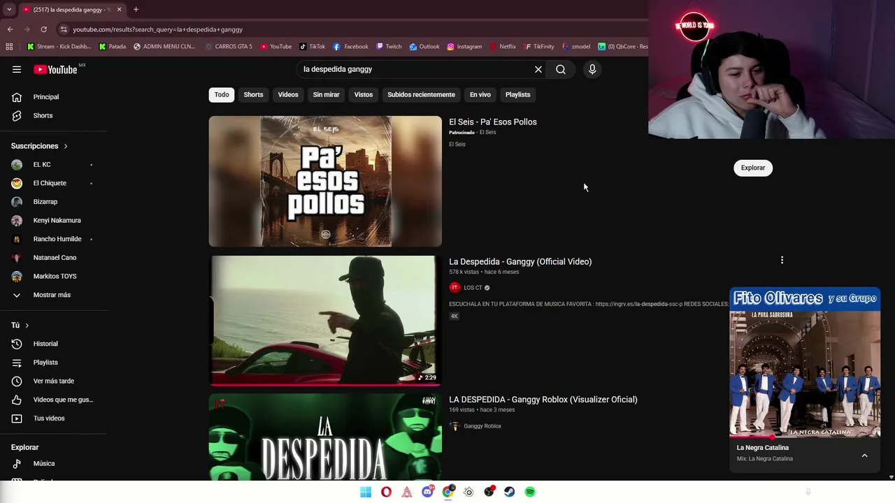Open the Netflix bookmark
The width and height of the screenshot is (895, 503).
(x=503, y=47)
